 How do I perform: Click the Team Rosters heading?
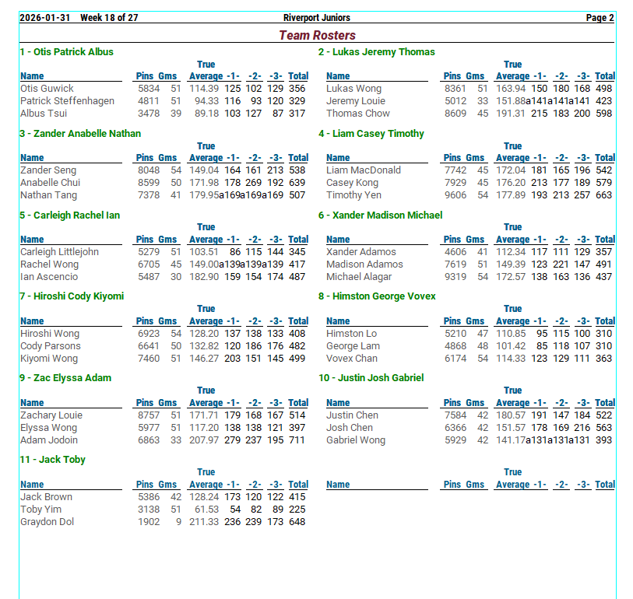point(317,35)
